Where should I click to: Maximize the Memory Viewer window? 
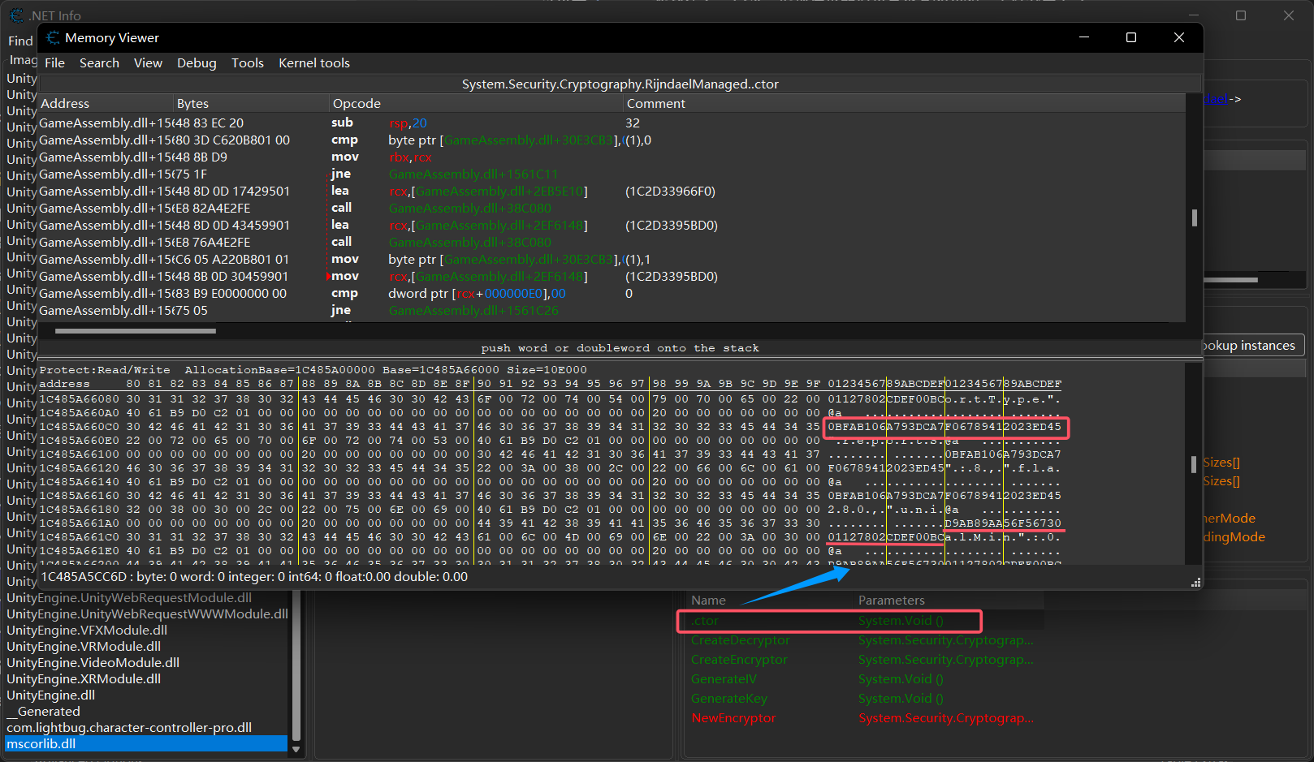pyautogui.click(x=1131, y=37)
